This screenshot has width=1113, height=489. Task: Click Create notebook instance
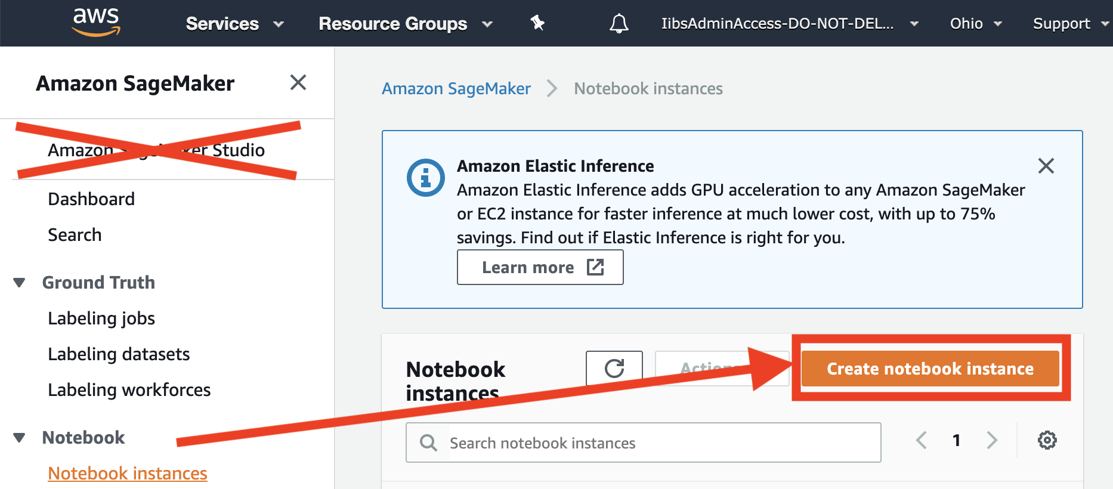click(930, 369)
